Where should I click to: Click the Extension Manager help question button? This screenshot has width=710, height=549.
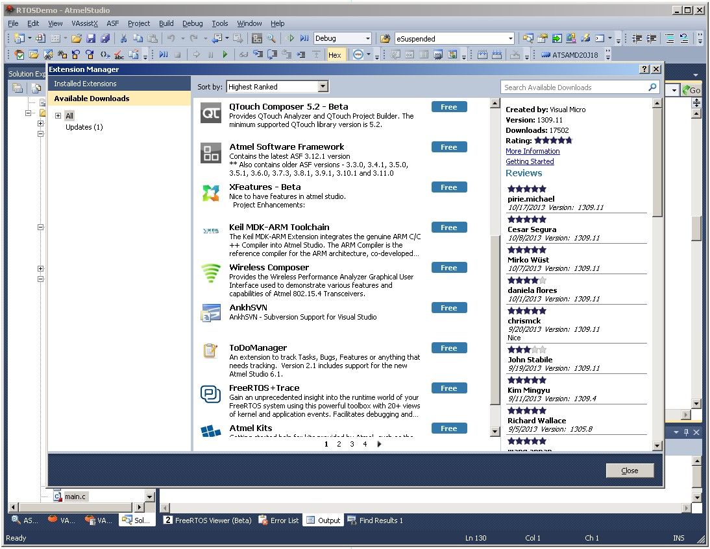[x=644, y=69]
